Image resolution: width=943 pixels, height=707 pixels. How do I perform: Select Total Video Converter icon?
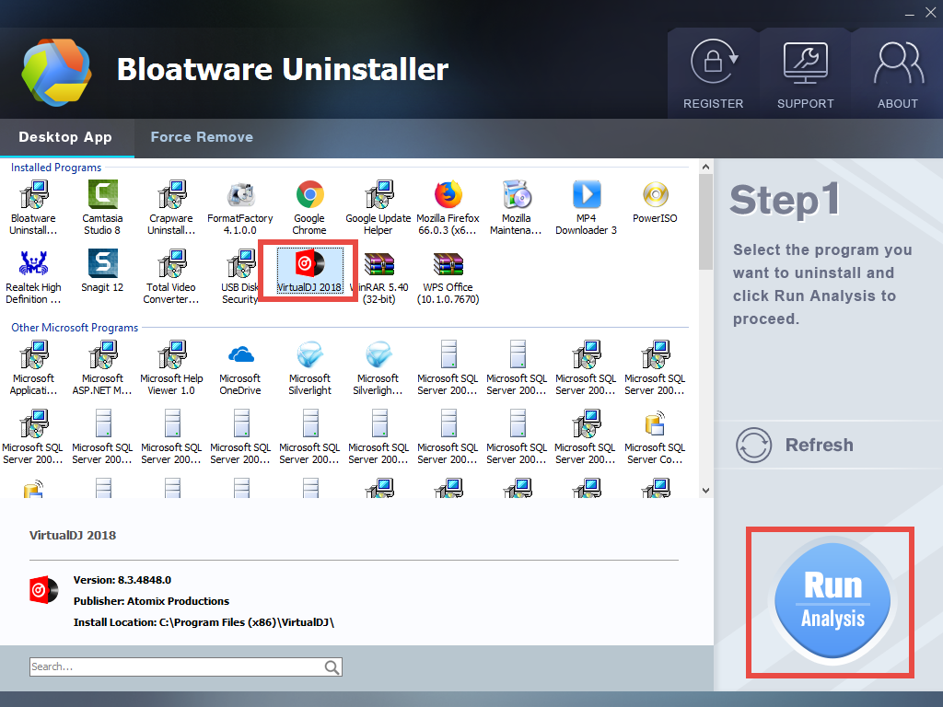[x=172, y=263]
